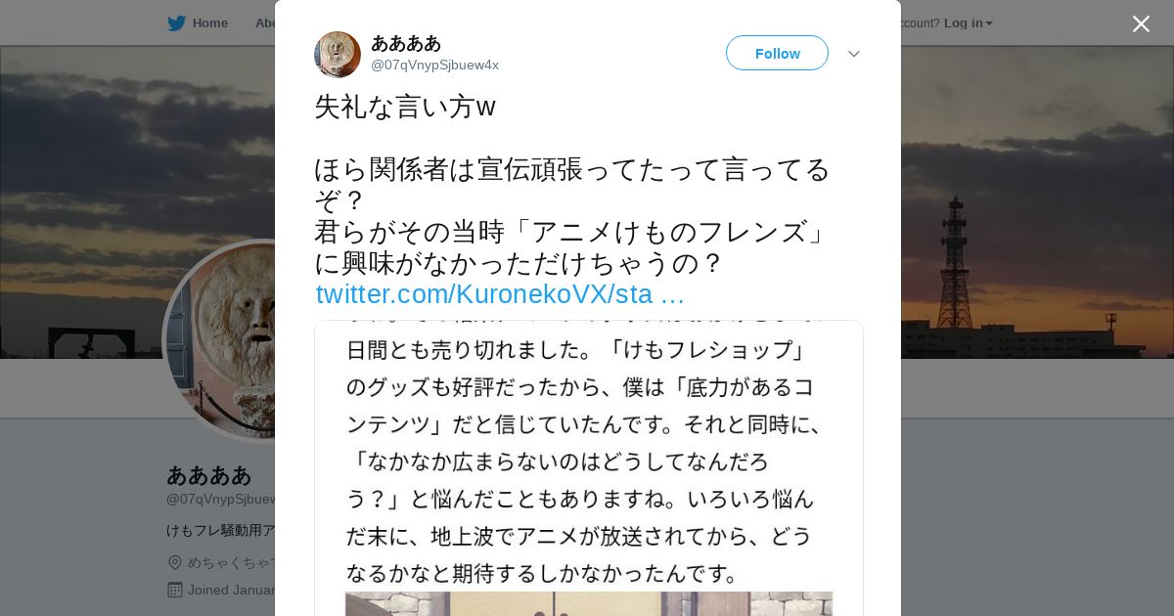Click the profile handle under sidebar name
The image size is (1174, 616).
coord(220,500)
